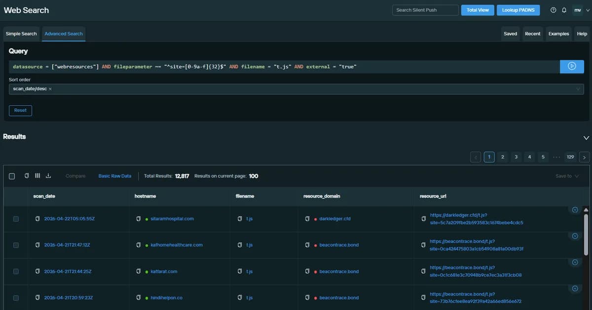Open darkledger.cfd resource domain link
The image size is (592, 310).
[x=334, y=219]
